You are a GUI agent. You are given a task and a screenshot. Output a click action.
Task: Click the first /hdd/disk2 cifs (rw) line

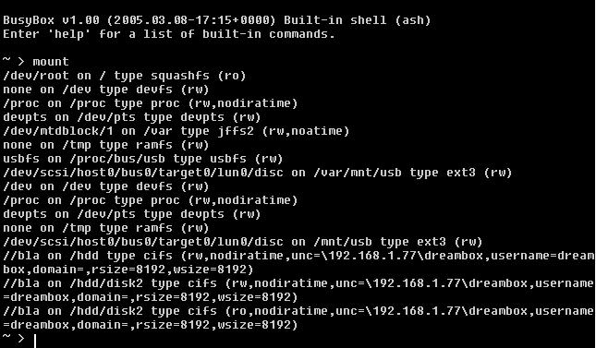(298, 290)
